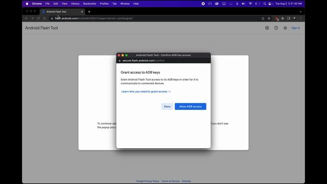
Task: Expand 'Learn why you need to grant access'
Action: [146, 91]
